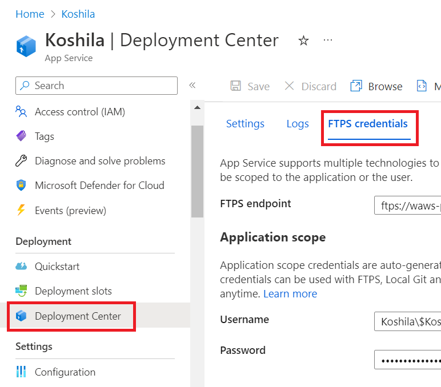Go to the Home breadcrumb link
Image resolution: width=441 pixels, height=387 pixels.
coord(30,14)
